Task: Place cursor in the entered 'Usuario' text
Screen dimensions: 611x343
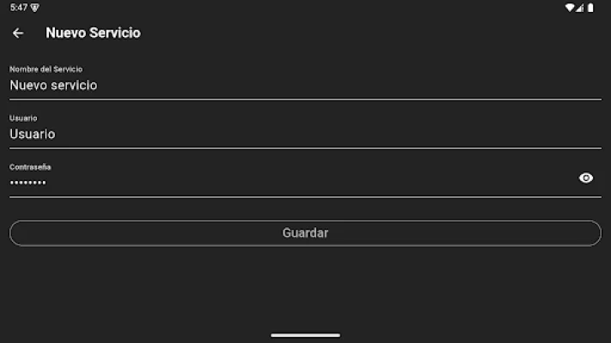Action: click(33, 135)
